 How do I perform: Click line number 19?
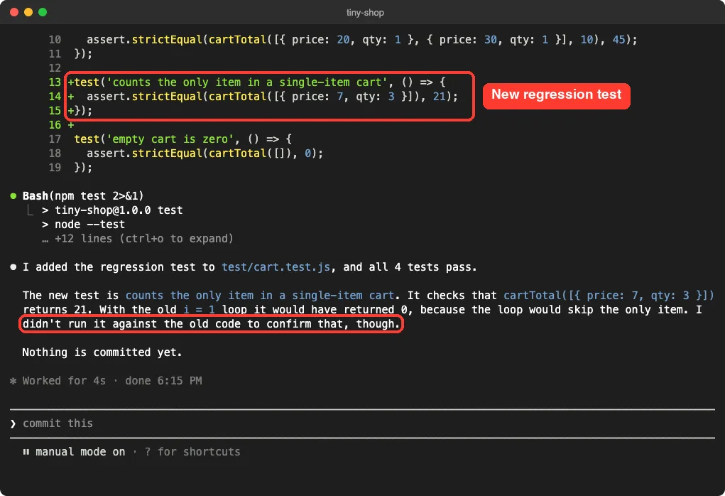click(55, 168)
